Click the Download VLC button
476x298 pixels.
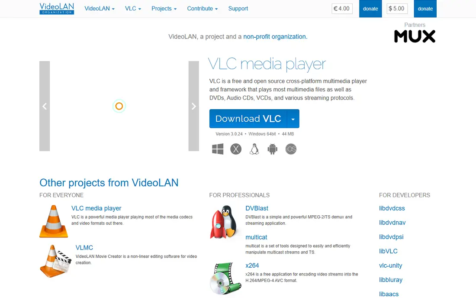[x=248, y=119]
